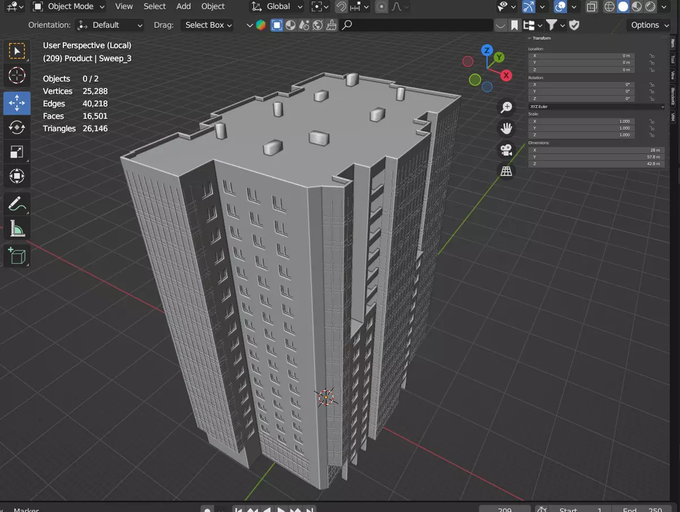
Task: Open the pivot point dropdown
Action: 320,7
